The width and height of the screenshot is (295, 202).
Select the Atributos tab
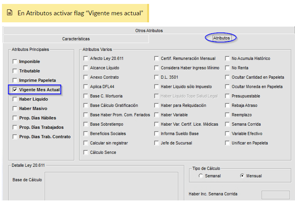[221, 38]
